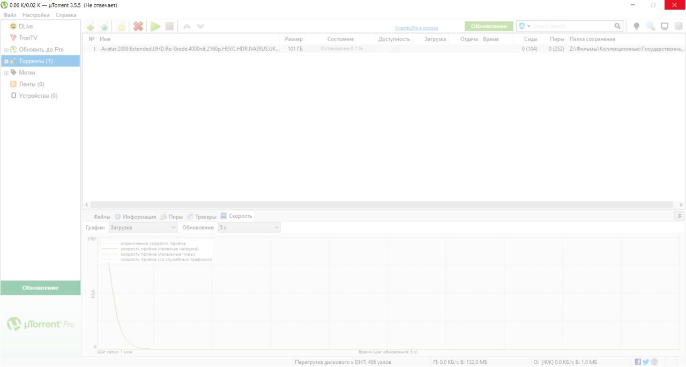The height and width of the screenshot is (367, 686).
Task: Open the remote monitor icon in toolbar
Action: pos(665,26)
